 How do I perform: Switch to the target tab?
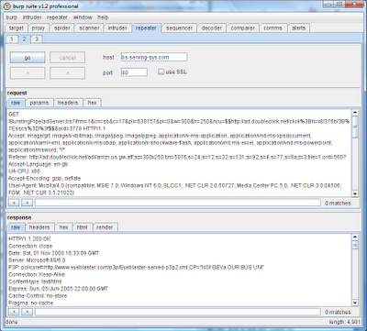17,28
